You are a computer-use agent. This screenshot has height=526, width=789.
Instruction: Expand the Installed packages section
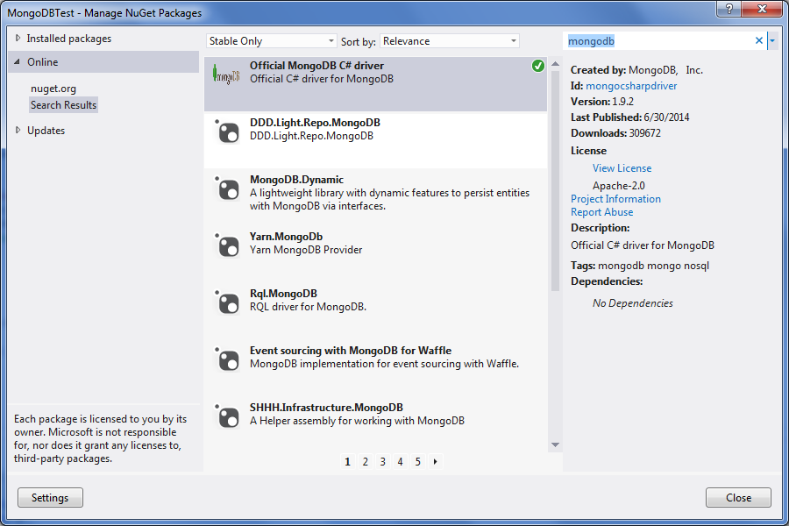click(x=18, y=39)
